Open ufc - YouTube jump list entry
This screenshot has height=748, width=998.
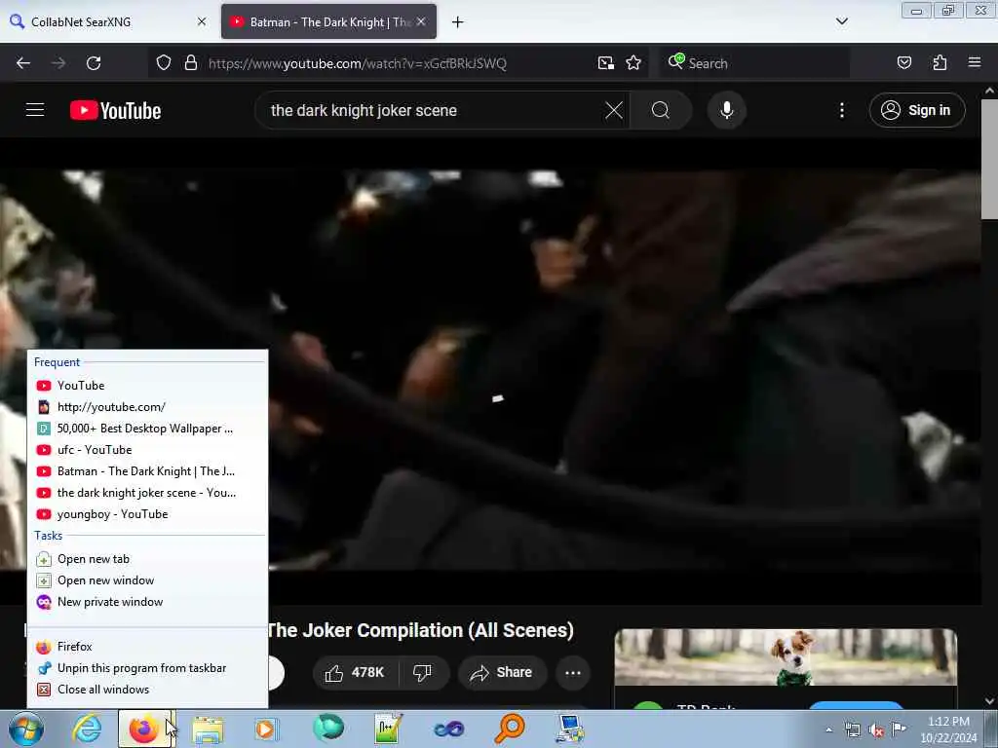149,450
